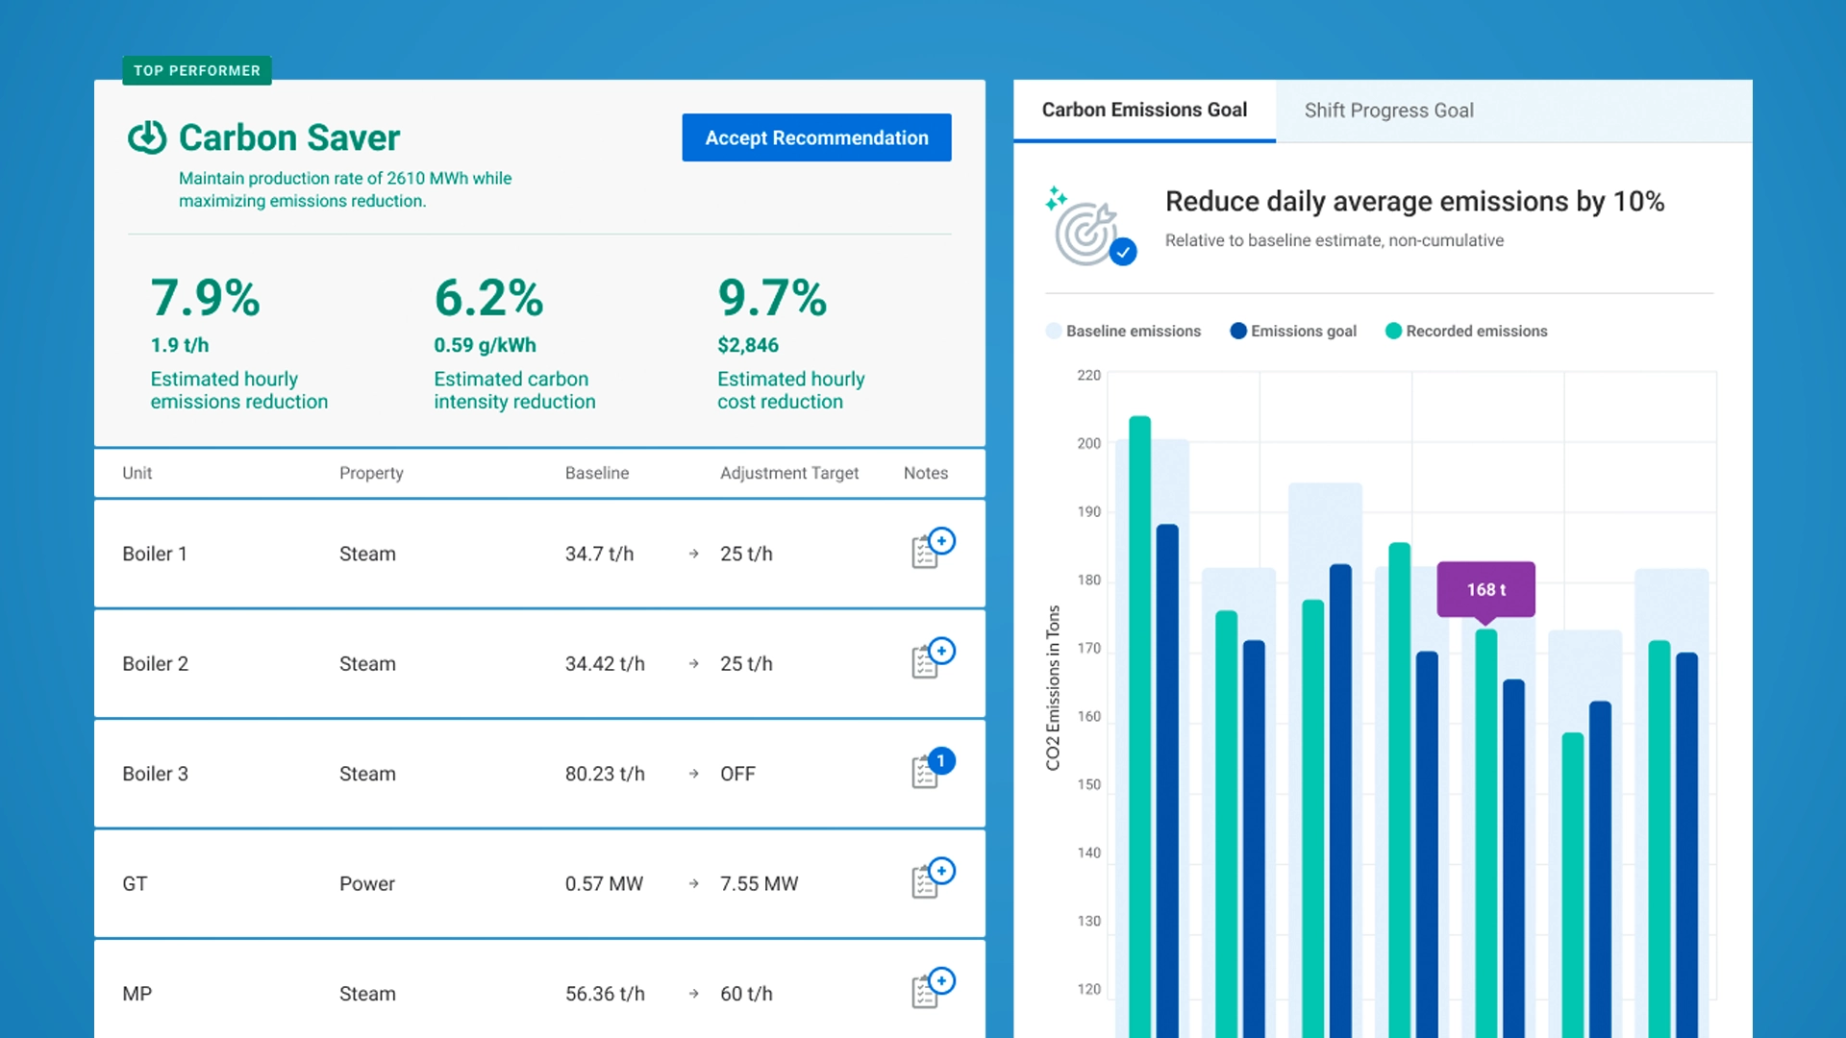Click the 80.23 t/h baseline value
The image size is (1846, 1038).
tap(605, 774)
